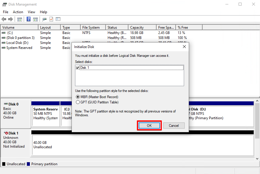Check the Disk 1 checkbox
This screenshot has width=260, height=174.
[x=77, y=68]
